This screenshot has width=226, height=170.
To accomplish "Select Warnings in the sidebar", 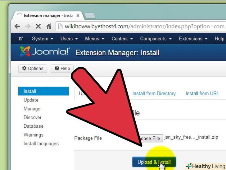I will tap(34, 135).
